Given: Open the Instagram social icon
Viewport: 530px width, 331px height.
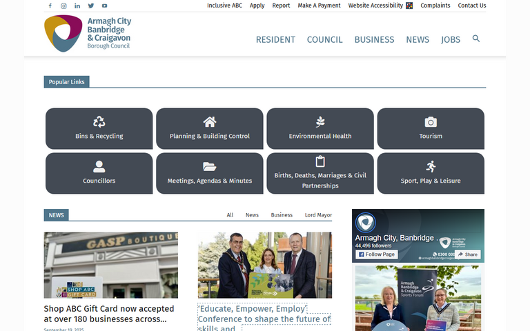Looking at the screenshot, I should 63,6.
